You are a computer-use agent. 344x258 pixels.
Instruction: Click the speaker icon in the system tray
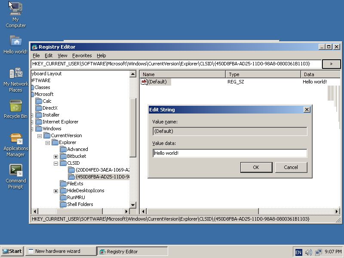pos(309,252)
